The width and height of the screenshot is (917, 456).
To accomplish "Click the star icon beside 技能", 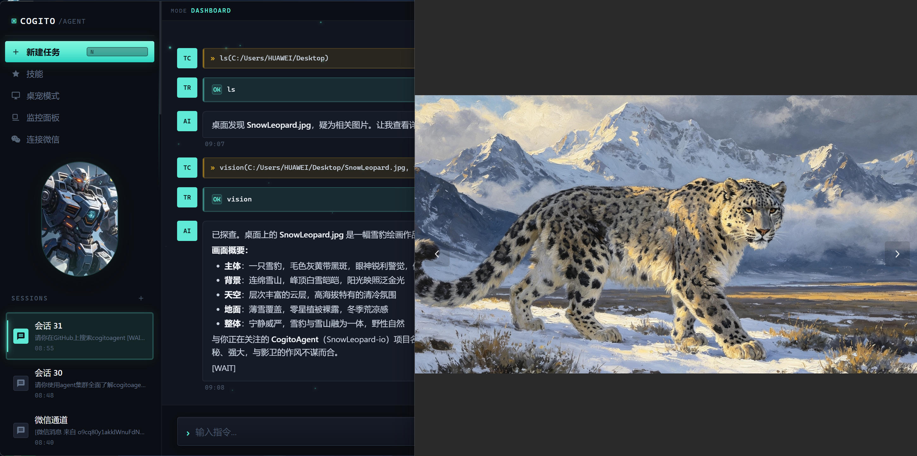I will pos(16,74).
